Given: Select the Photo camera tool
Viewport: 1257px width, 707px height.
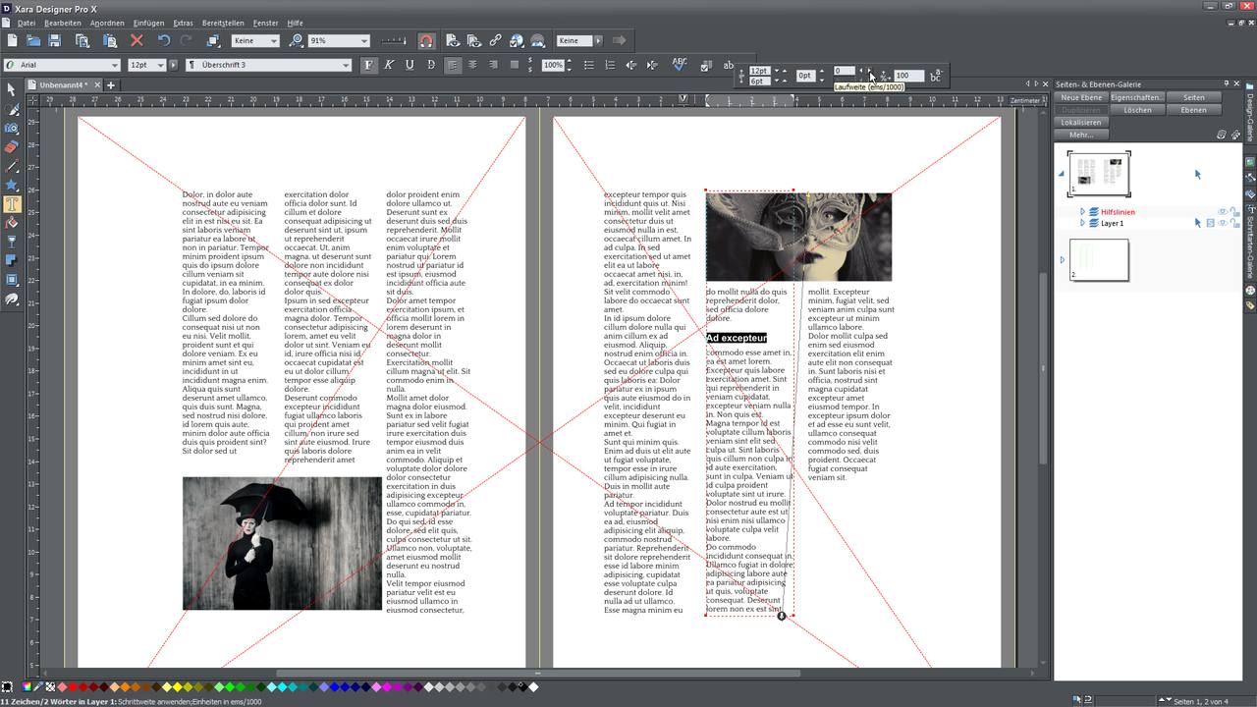Looking at the screenshot, I should 12,129.
